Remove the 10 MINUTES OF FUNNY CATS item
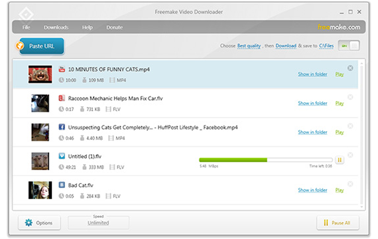This screenshot has height=239, width=378. [350, 68]
